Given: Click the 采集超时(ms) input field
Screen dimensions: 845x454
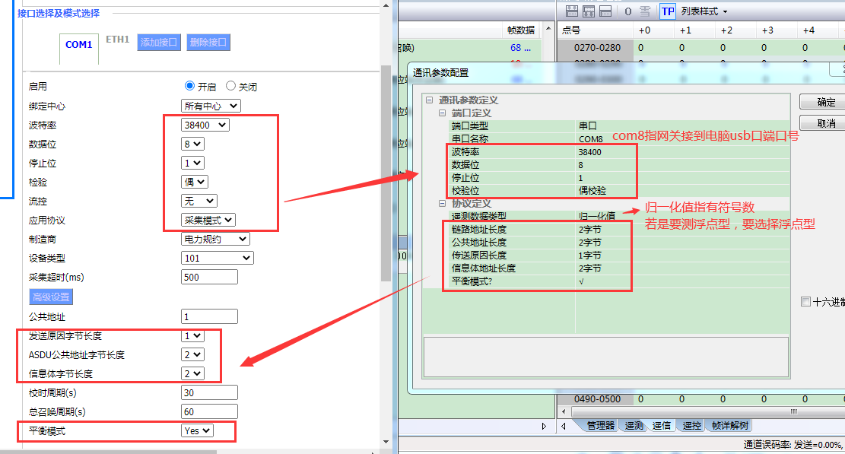Looking at the screenshot, I should click(209, 277).
